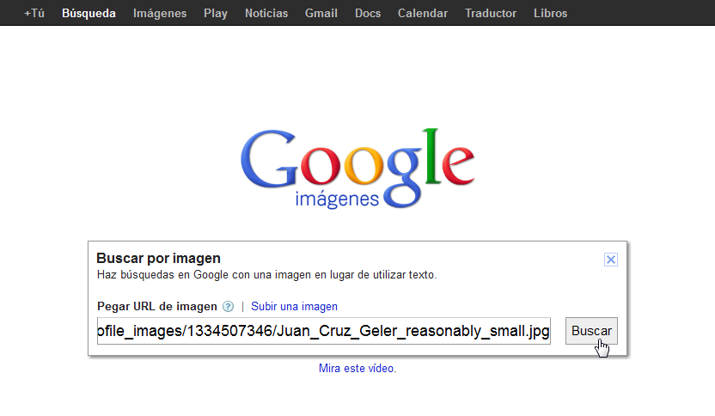This screenshot has height=416, width=715.
Task: Open Gmail from the top bar
Action: click(321, 13)
